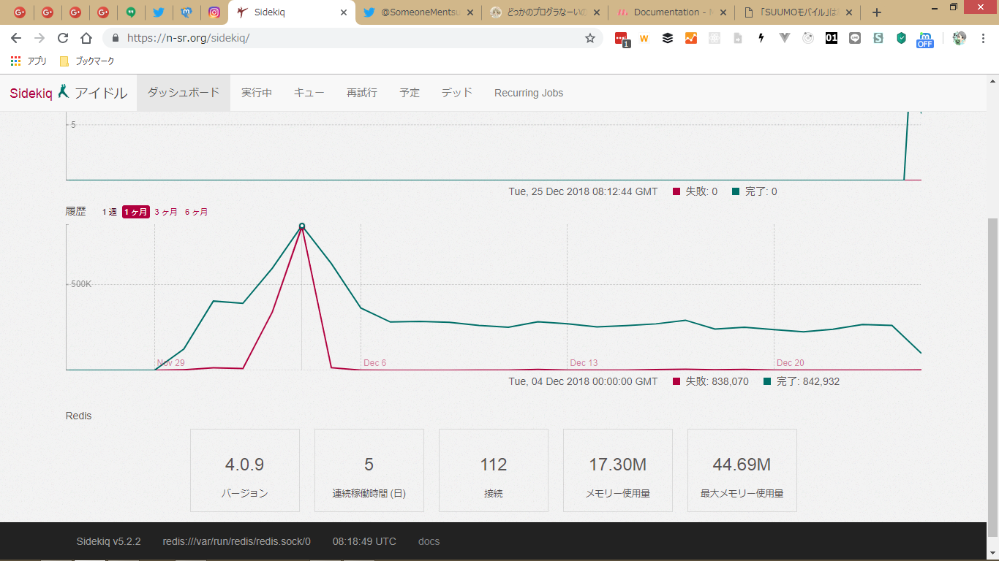Viewport: 999px width, 561px height.
Task: Open the pinned Mastodon tab
Action: (x=186, y=12)
